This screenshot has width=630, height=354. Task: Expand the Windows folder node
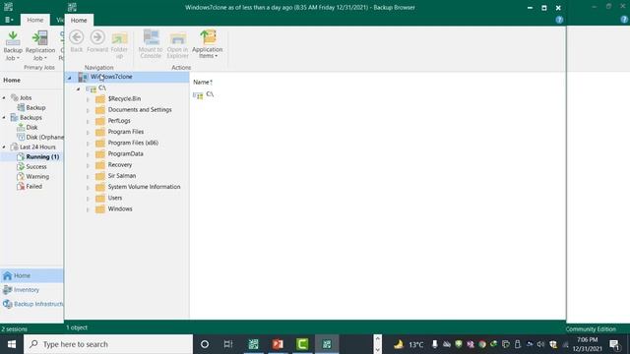[x=88, y=209]
